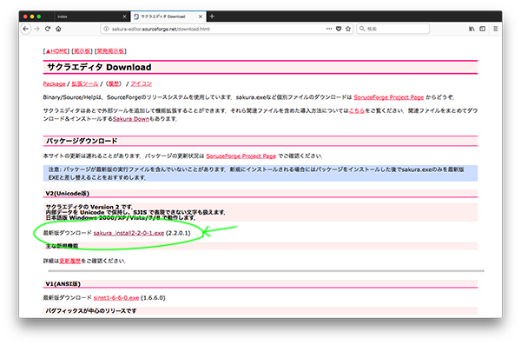Jump to the 拡張ツール section link
521x345 pixels.
85,83
